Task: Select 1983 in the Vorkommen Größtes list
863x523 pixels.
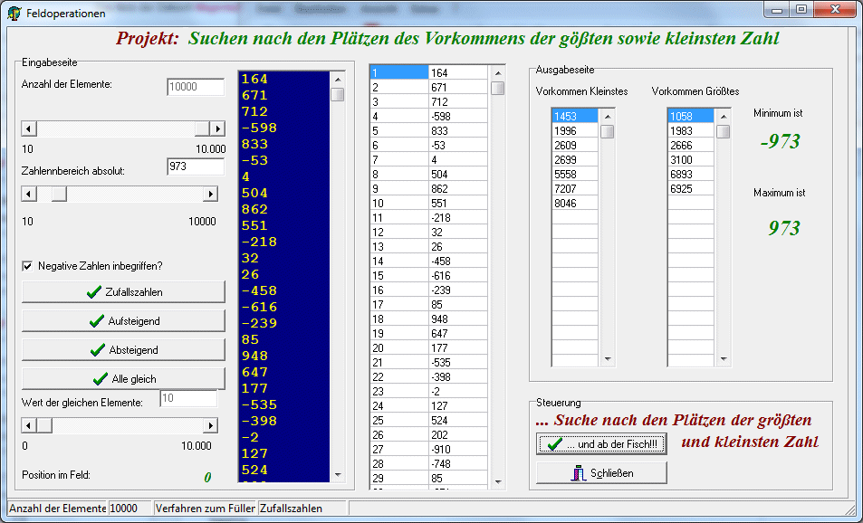Action: click(691, 131)
